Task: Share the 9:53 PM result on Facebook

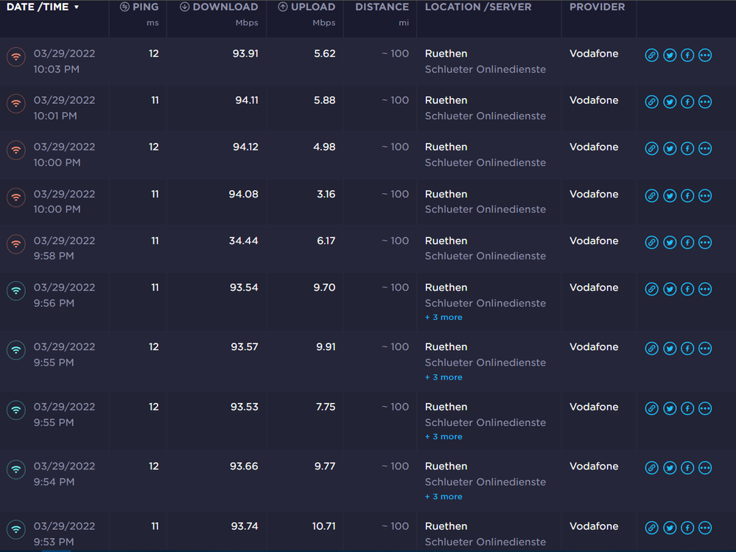Action: coord(687,528)
